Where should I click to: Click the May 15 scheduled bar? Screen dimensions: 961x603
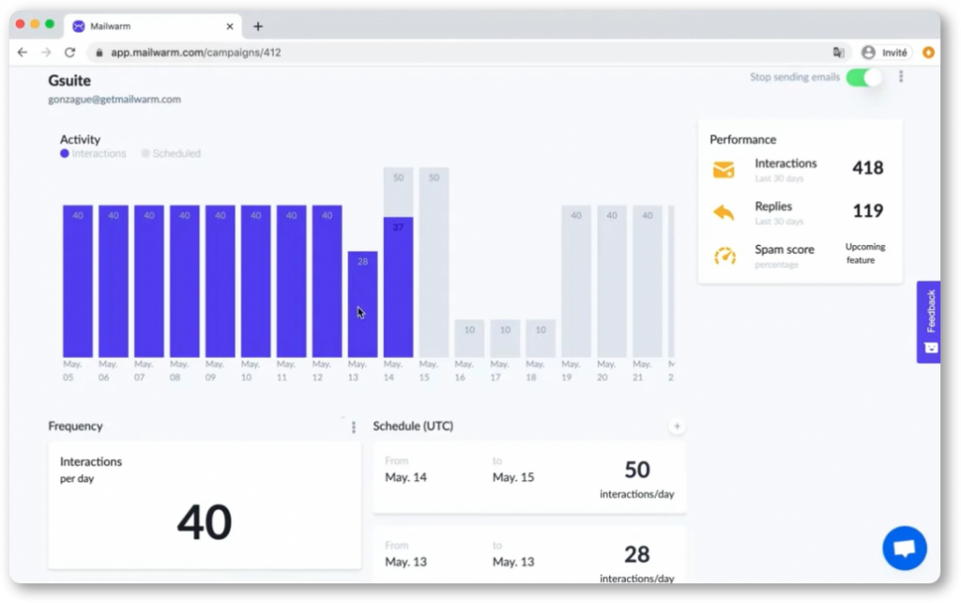[434, 262]
